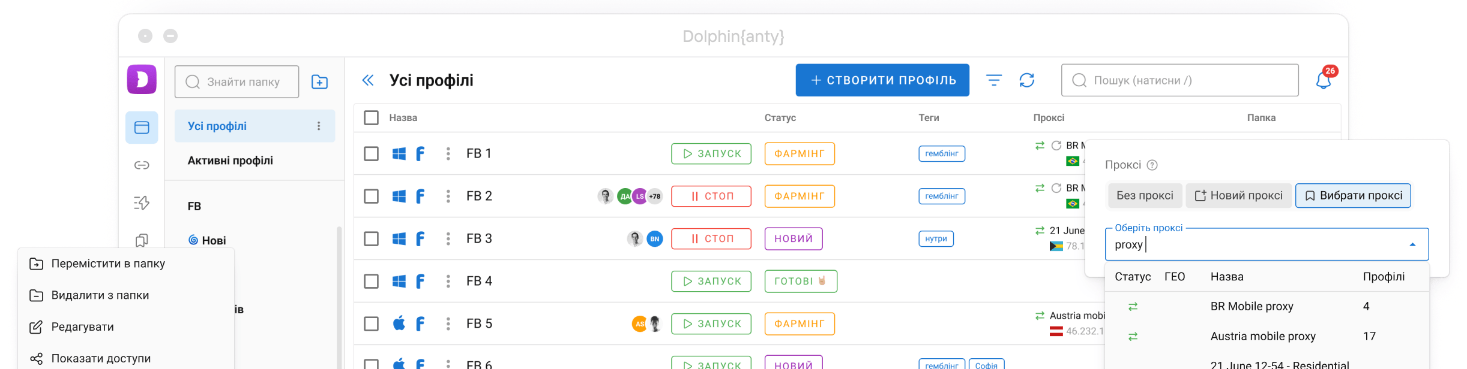Open the three-dot menu of FB 2
Screen dimensions: 1467x369
[448, 196]
